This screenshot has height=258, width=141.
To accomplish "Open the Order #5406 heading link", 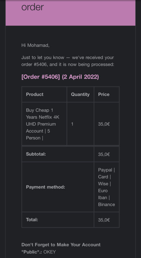I will click(x=60, y=77).
